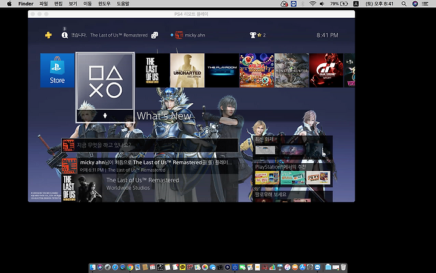Viewport: 436px width, 273px height.
Task: Open the 이동 menu
Action: pos(87,4)
